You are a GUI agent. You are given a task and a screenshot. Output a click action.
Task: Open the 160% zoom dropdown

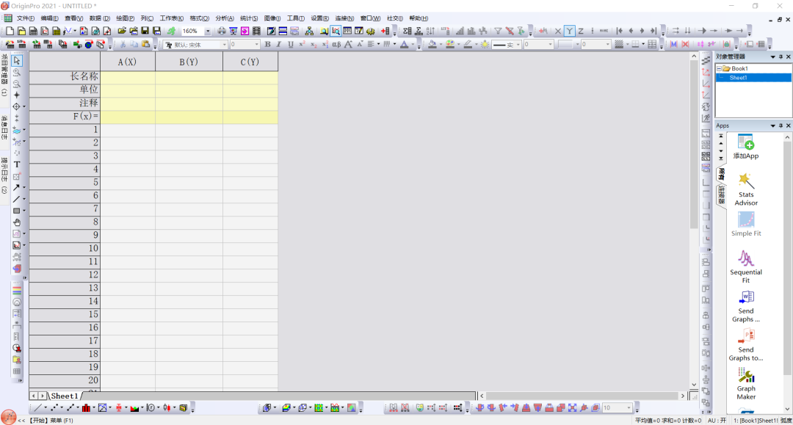coord(207,32)
